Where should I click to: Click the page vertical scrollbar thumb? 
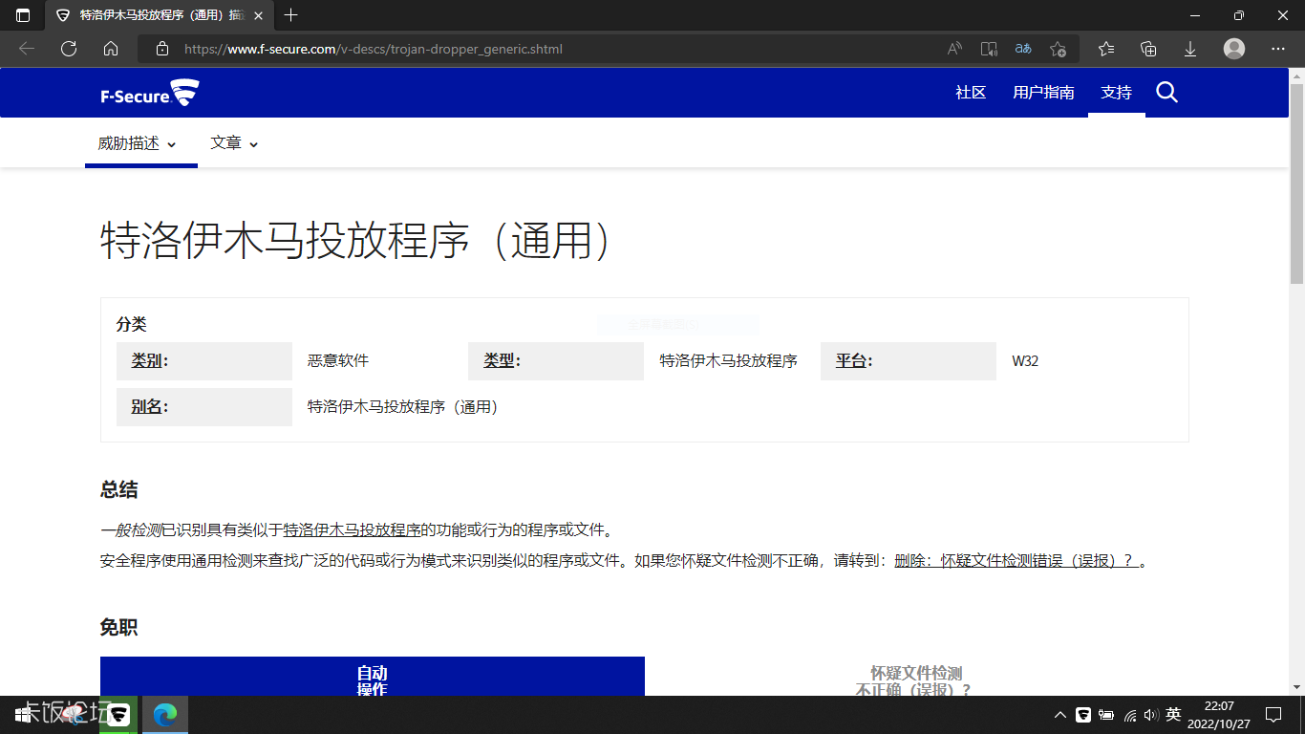pyautogui.click(x=1296, y=183)
